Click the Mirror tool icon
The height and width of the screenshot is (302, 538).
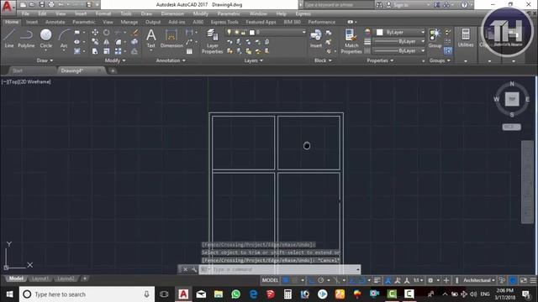(x=107, y=42)
